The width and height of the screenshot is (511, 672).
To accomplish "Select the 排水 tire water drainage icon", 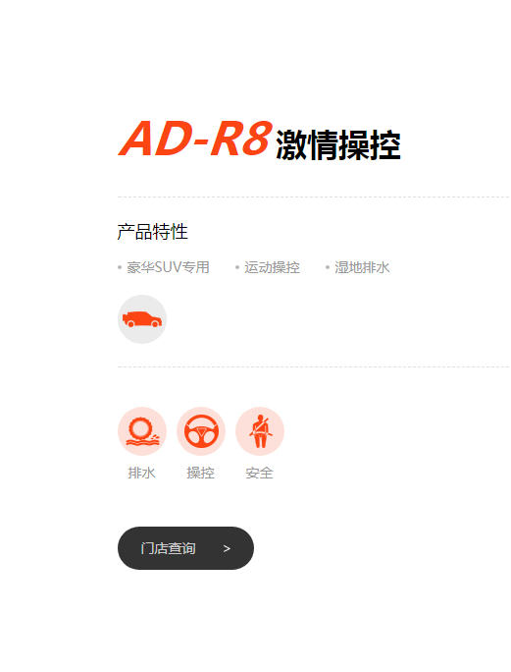I will (142, 431).
